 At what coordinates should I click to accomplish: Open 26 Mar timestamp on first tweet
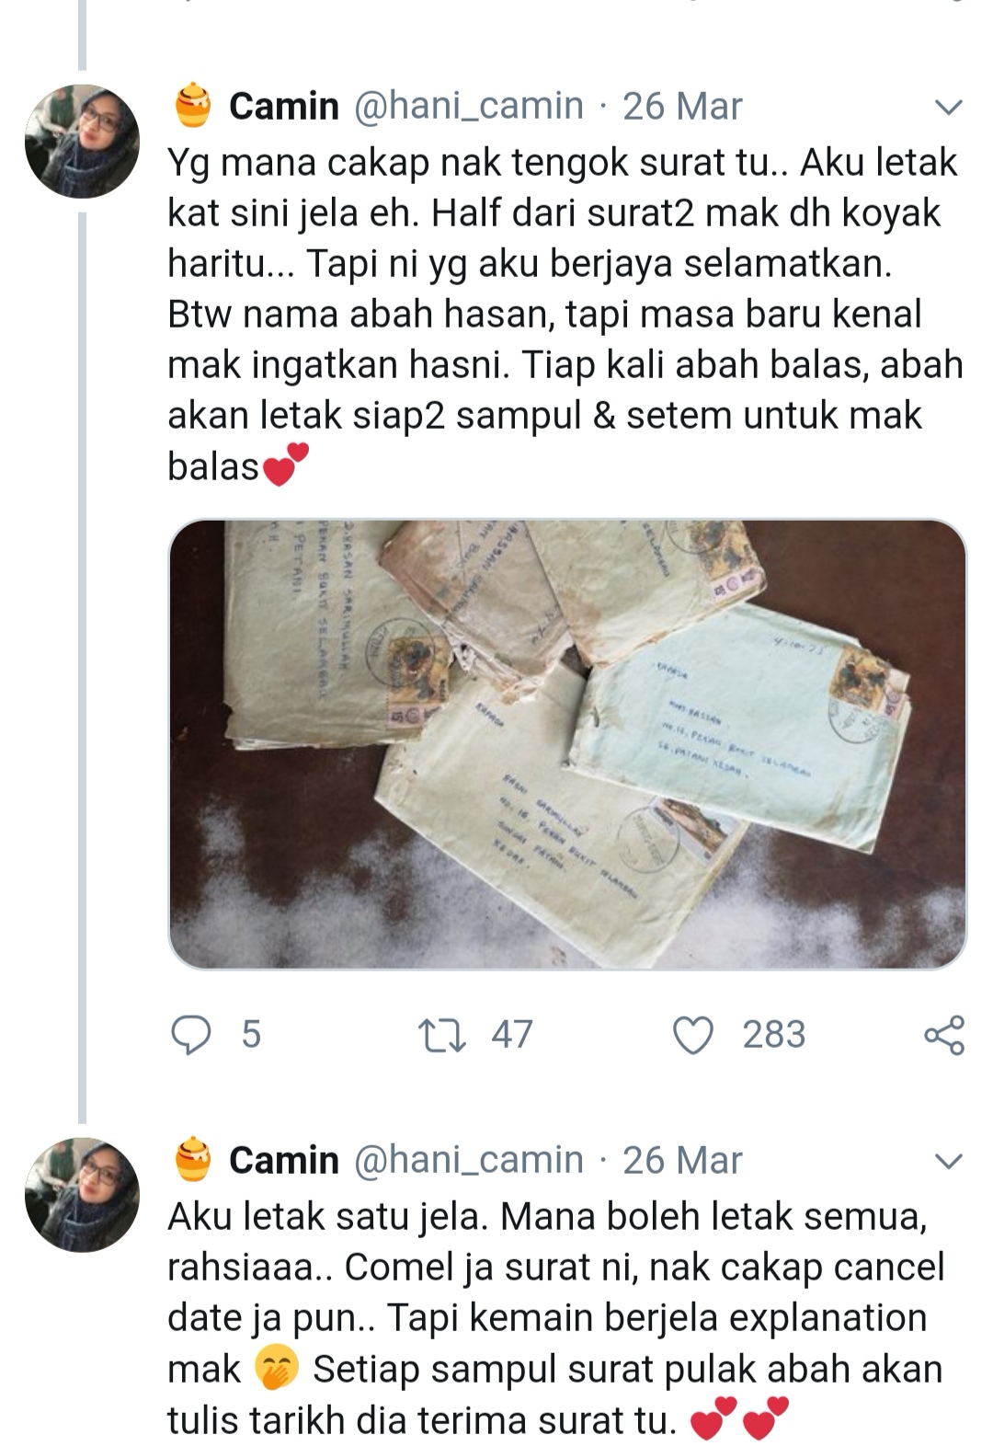coord(682,107)
